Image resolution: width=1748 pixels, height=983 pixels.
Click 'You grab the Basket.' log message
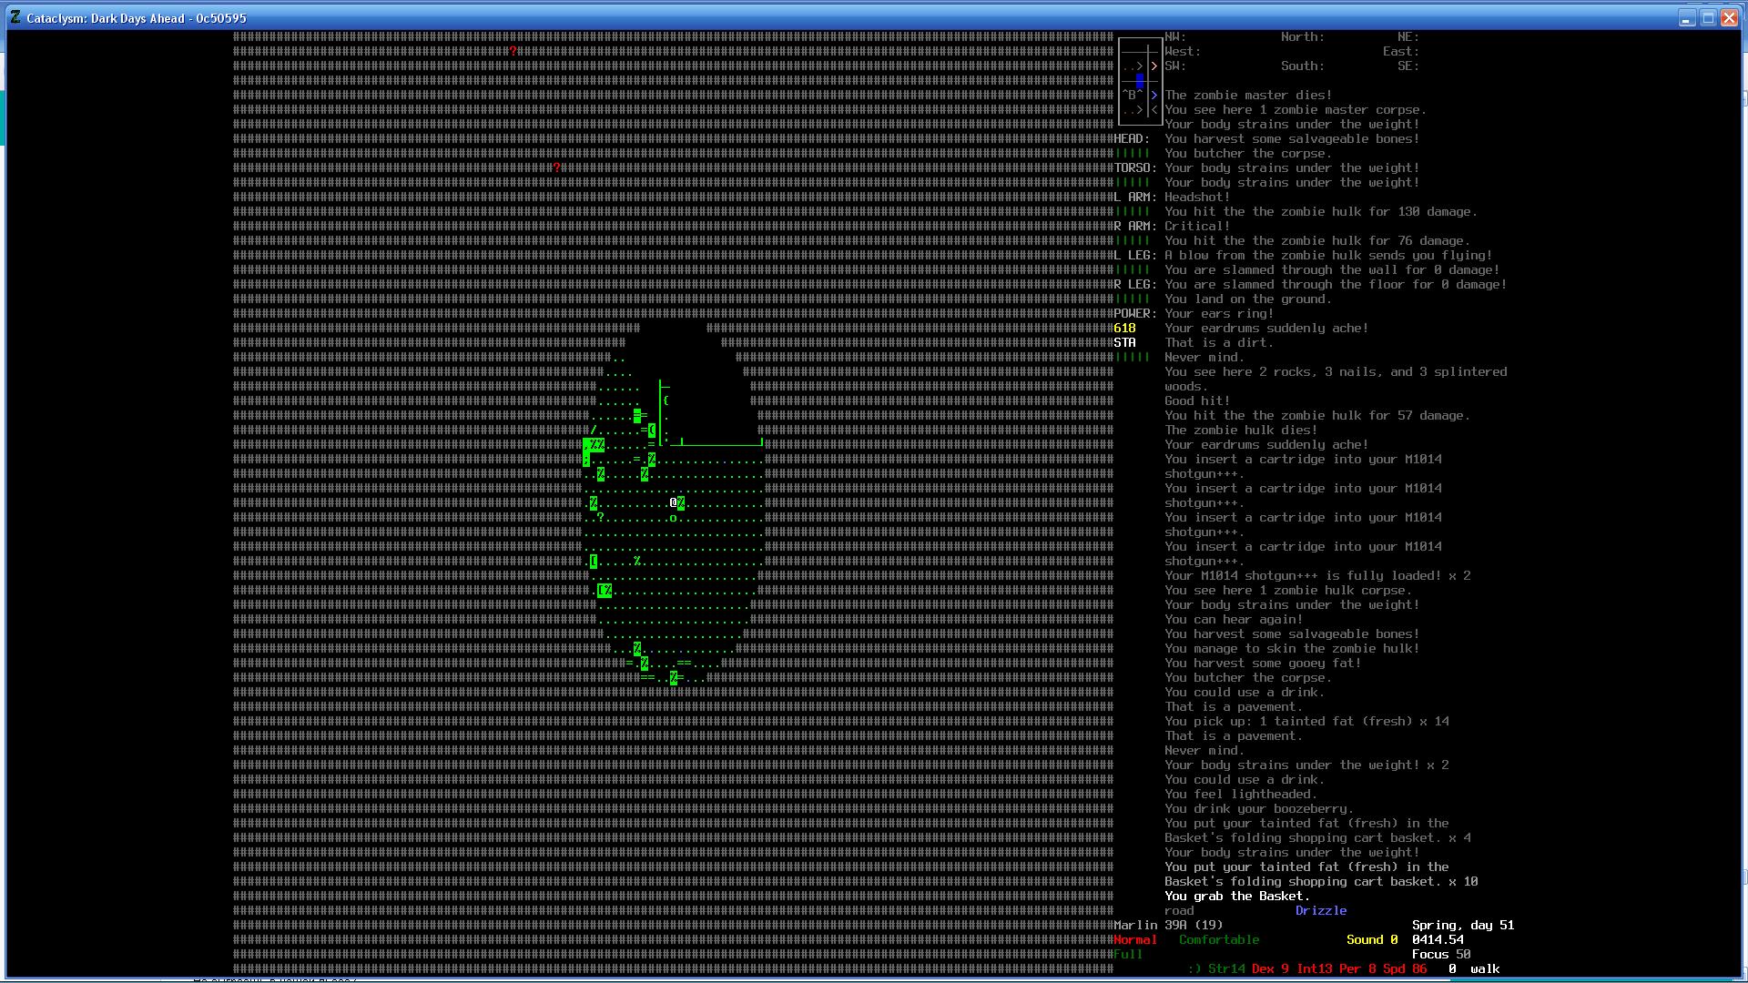[x=1236, y=896]
